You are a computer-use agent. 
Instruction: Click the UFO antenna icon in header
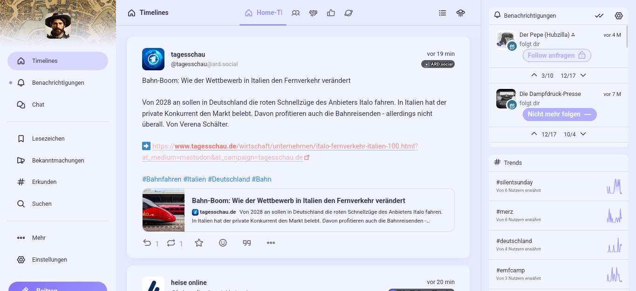coord(461,13)
